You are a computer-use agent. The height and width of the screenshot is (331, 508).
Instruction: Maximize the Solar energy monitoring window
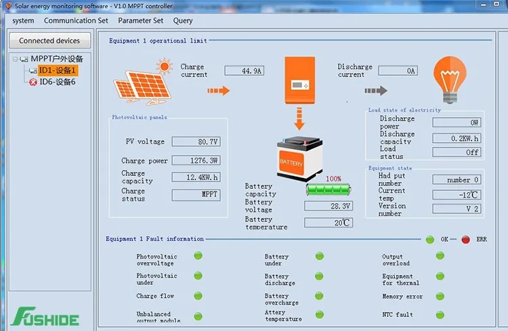coord(496,4)
